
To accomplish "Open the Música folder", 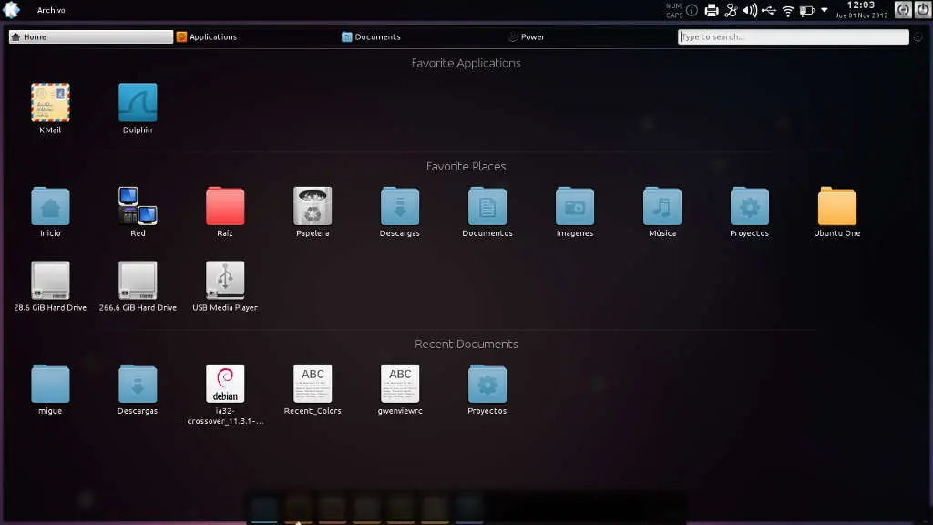I will pyautogui.click(x=662, y=211).
